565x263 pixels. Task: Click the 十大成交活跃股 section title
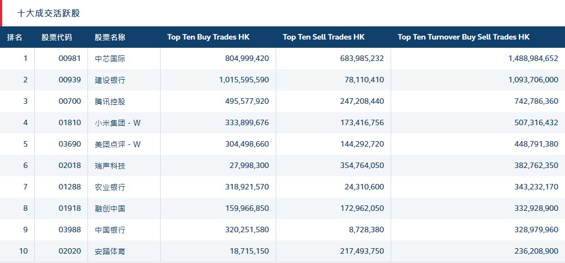pyautogui.click(x=48, y=13)
